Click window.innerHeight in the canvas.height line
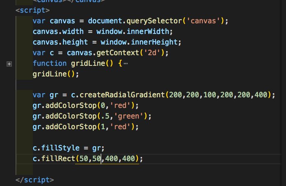Image resolution: width=286 pixels, height=186 pixels. tap(139, 42)
